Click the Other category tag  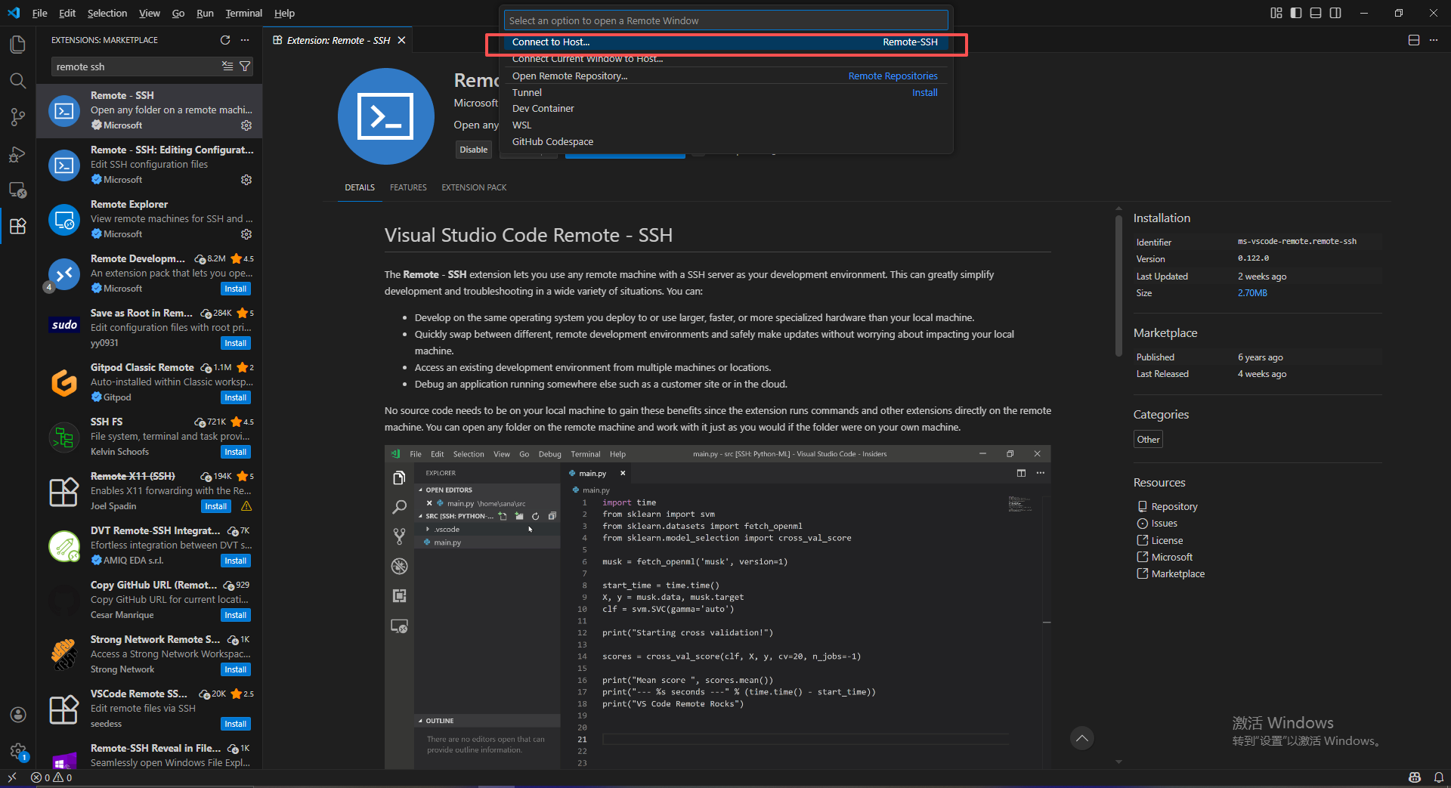1148,440
